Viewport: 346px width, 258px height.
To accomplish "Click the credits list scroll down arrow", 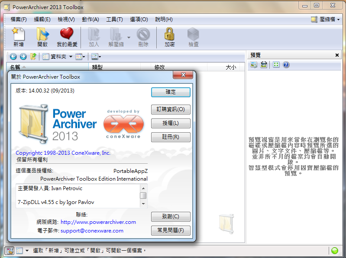I will click(x=143, y=204).
